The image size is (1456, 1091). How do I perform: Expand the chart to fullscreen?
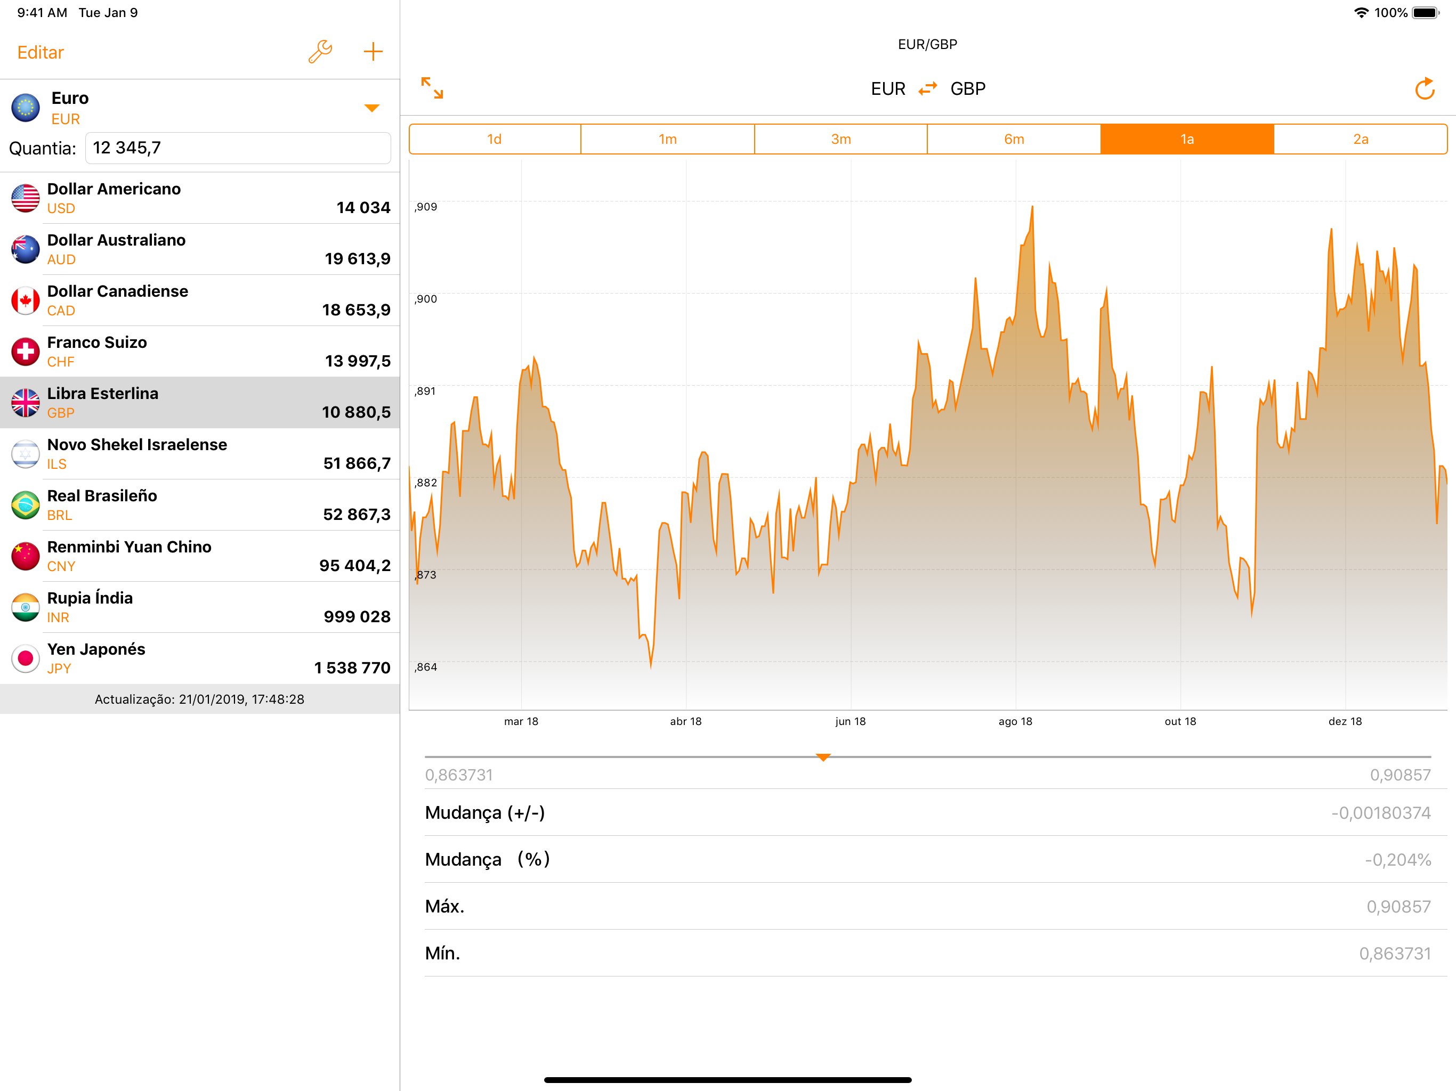pos(432,88)
